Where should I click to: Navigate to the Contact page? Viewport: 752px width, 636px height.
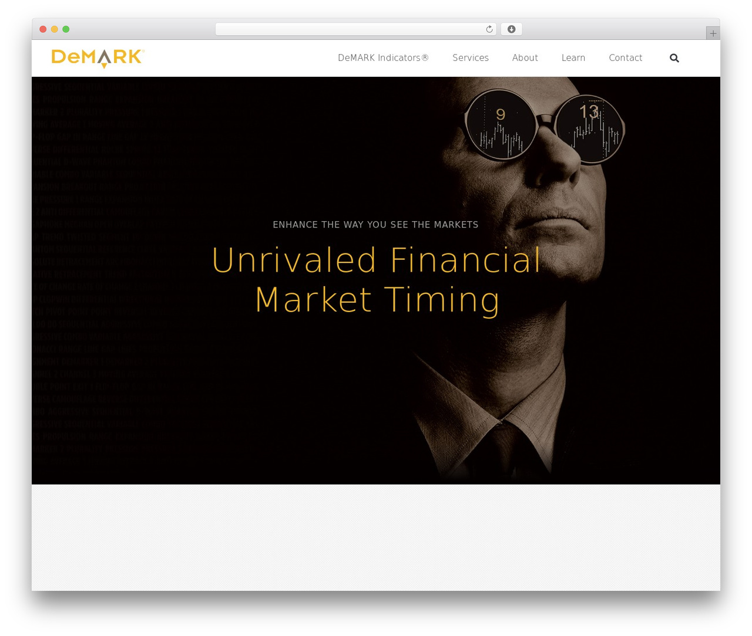tap(625, 58)
